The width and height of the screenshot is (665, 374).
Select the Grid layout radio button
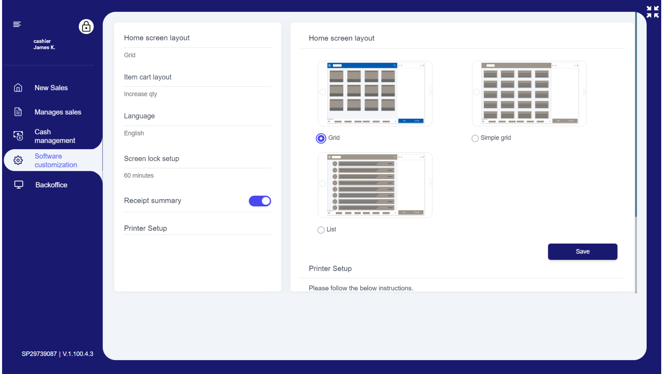[321, 138]
